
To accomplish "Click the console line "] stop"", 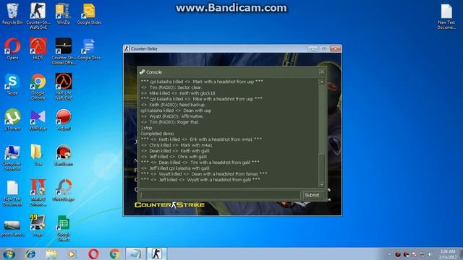I will click(146, 128).
